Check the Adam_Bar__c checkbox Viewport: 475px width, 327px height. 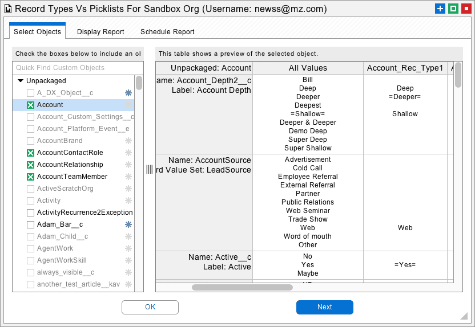pyautogui.click(x=30, y=224)
